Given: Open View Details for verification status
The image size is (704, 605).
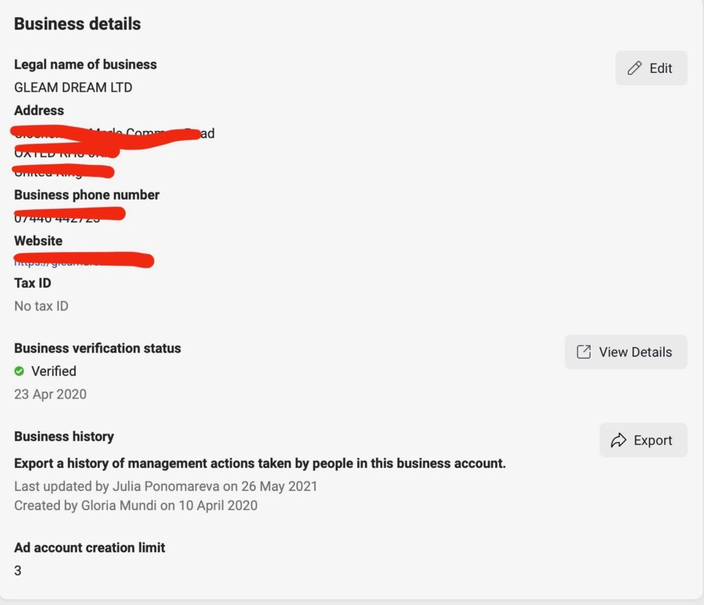Looking at the screenshot, I should 626,352.
